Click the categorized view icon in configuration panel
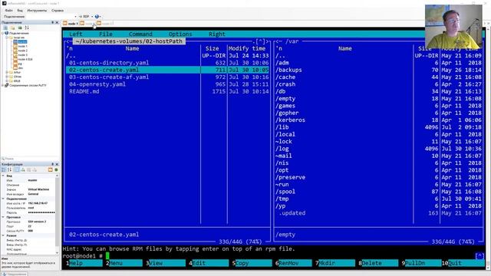Viewport: 491px width, 276px height. click(4, 169)
